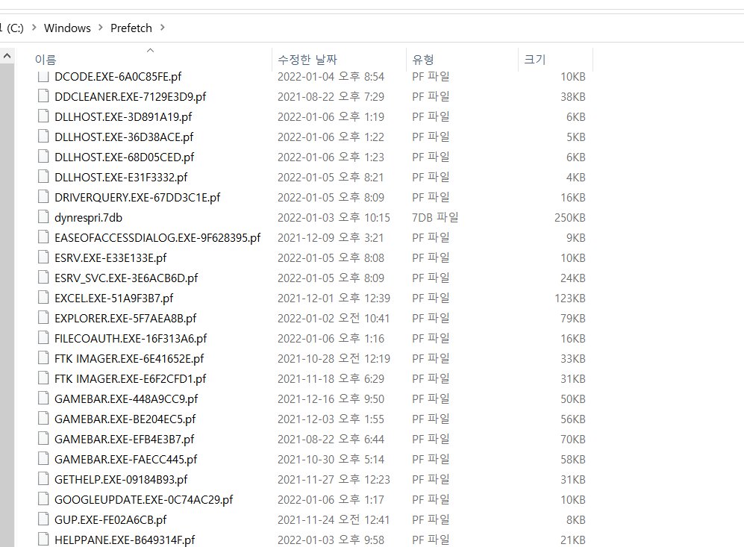The height and width of the screenshot is (547, 744).
Task: Open Prefetch folder in breadcrumb path
Action: (131, 28)
